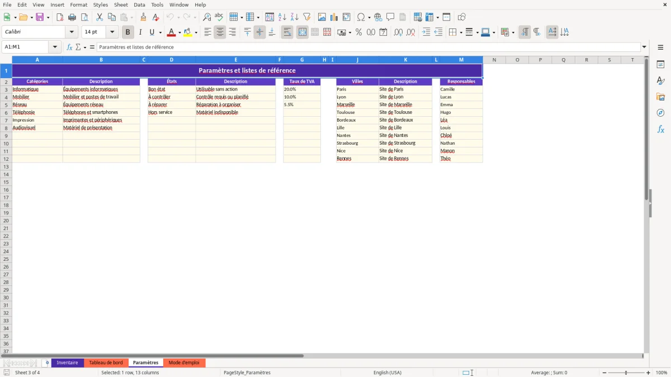Toggle Align Right
This screenshot has height=377, width=671.
pyautogui.click(x=232, y=32)
